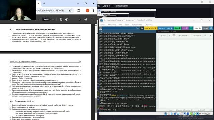Open the VirtualBox Файл menu
The width and height of the screenshot is (214, 120).
pyautogui.click(x=103, y=25)
